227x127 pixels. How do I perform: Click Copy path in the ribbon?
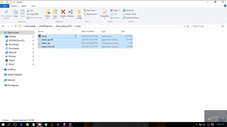pyautogui.click(x=33, y=14)
